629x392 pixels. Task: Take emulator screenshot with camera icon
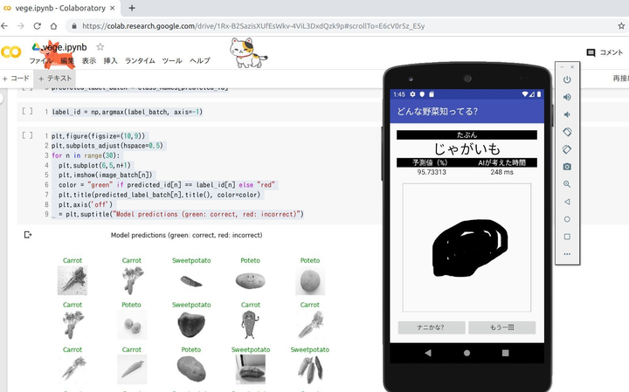click(567, 167)
